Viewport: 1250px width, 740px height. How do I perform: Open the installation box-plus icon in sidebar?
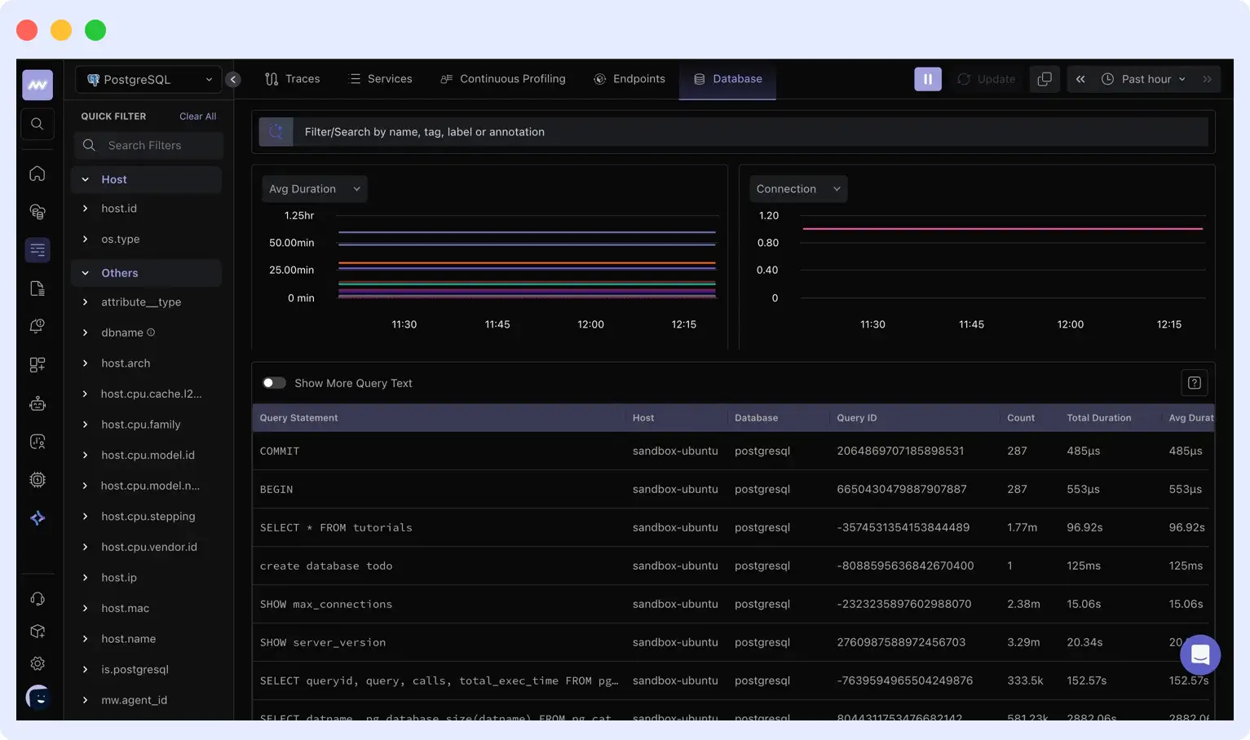point(38,632)
